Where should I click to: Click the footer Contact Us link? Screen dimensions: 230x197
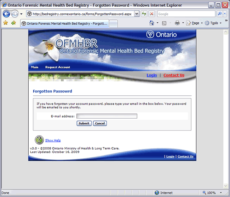coord(185,157)
